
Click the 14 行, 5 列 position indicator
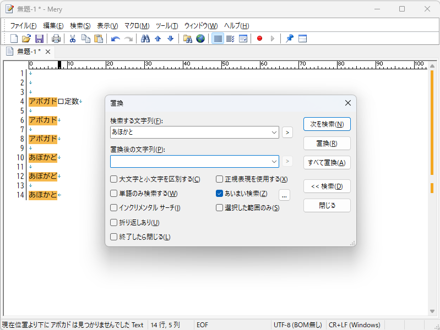coord(165,325)
